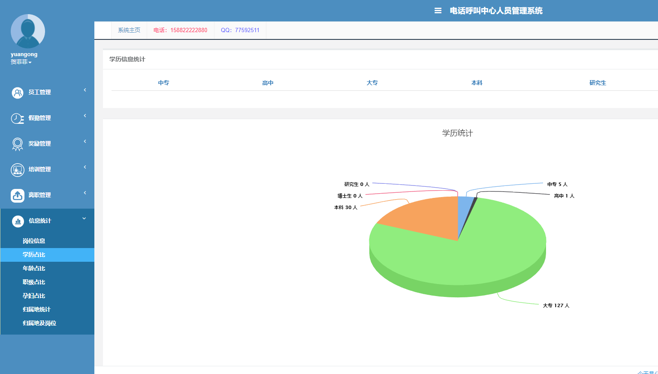Expand the 员工管理 menu chevron

coord(85,90)
